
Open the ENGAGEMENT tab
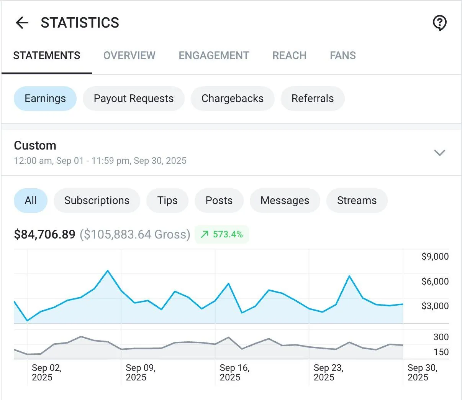pyautogui.click(x=213, y=55)
